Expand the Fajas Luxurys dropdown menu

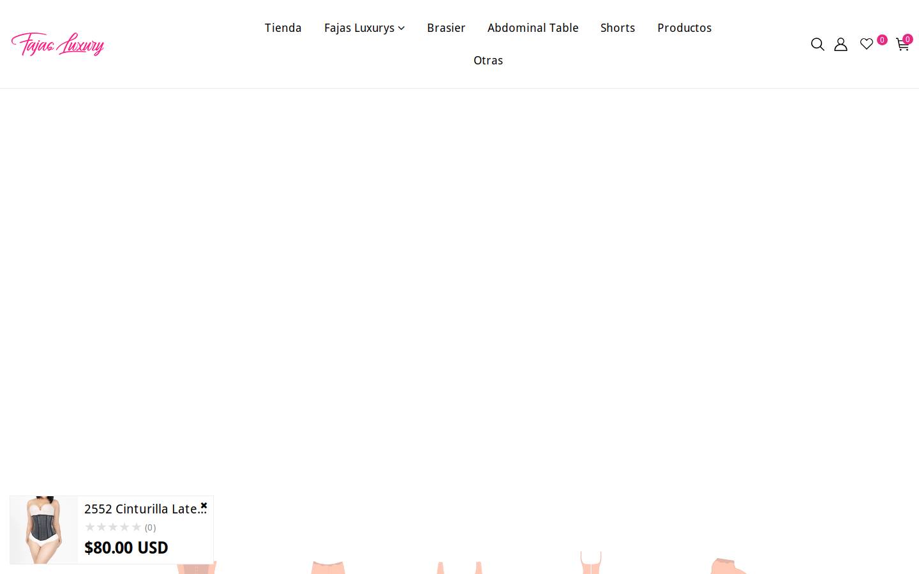[364, 27]
